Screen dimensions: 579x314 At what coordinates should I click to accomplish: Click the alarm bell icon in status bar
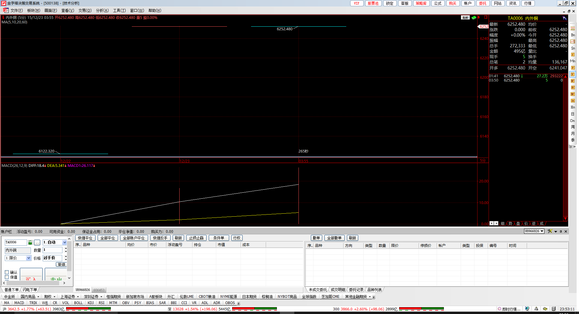click(536, 309)
